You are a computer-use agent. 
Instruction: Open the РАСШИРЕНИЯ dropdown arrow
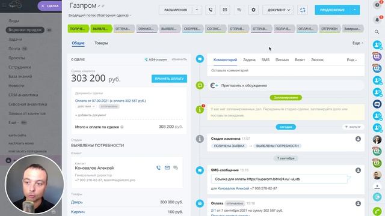(x=197, y=10)
